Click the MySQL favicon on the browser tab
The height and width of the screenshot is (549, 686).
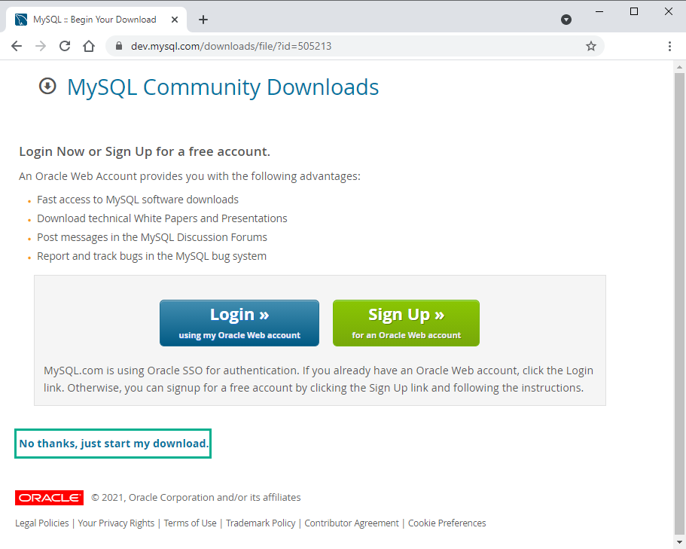tap(19, 19)
